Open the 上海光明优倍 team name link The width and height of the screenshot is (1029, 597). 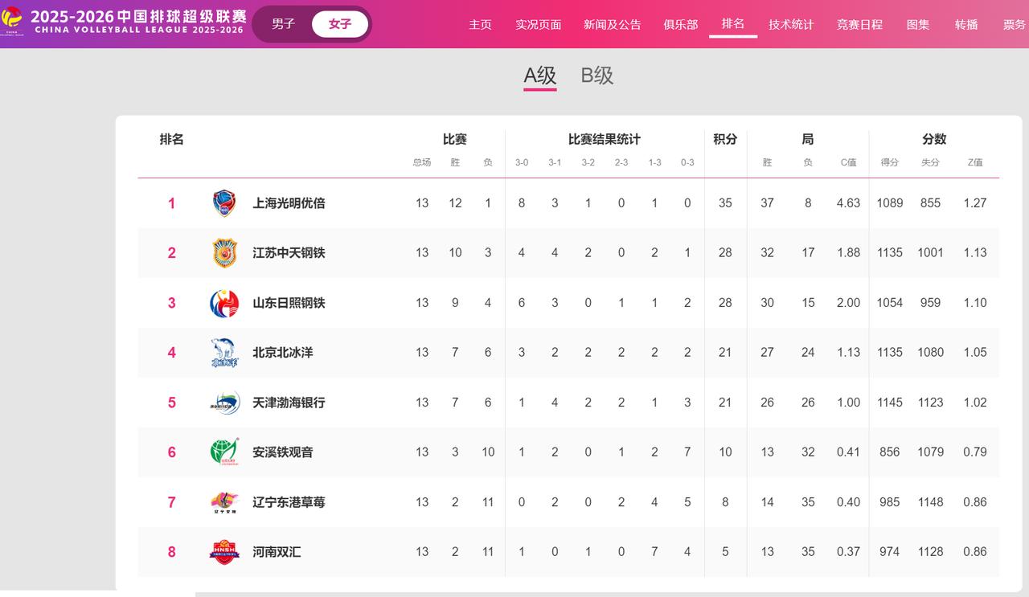[x=289, y=203]
